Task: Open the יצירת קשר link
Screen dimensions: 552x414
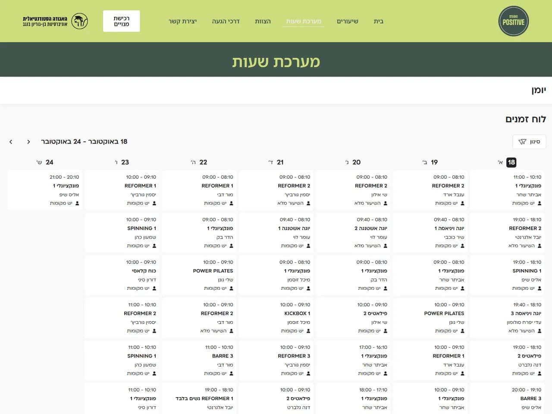Action: click(x=182, y=21)
